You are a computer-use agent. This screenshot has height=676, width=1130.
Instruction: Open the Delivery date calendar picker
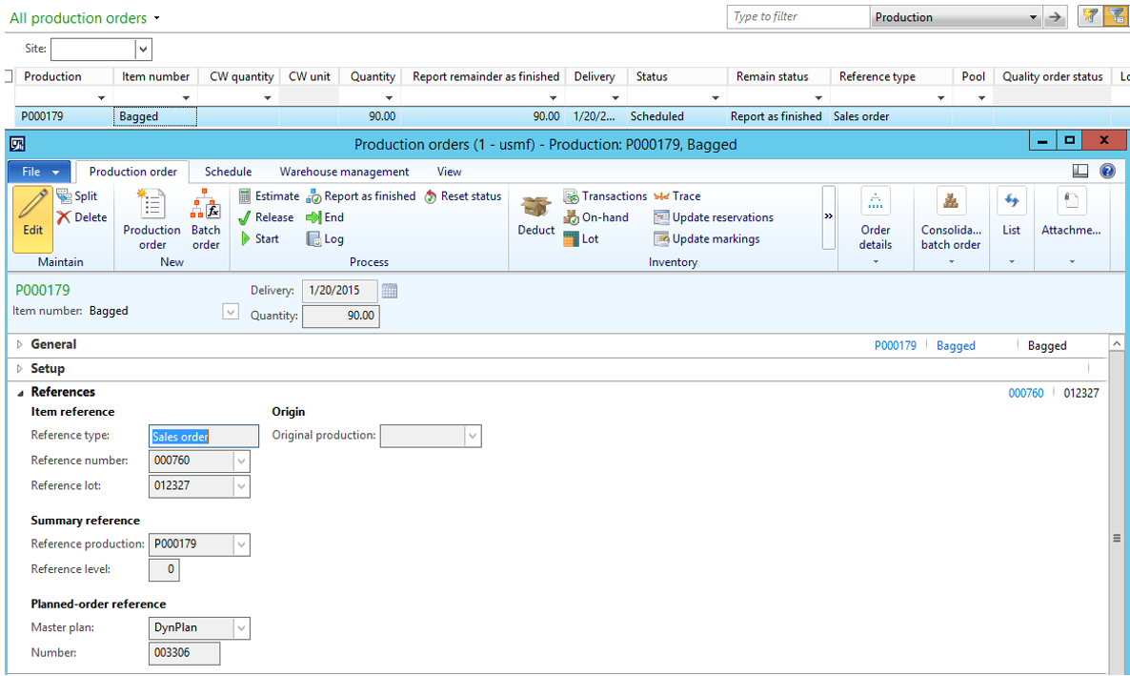(389, 291)
